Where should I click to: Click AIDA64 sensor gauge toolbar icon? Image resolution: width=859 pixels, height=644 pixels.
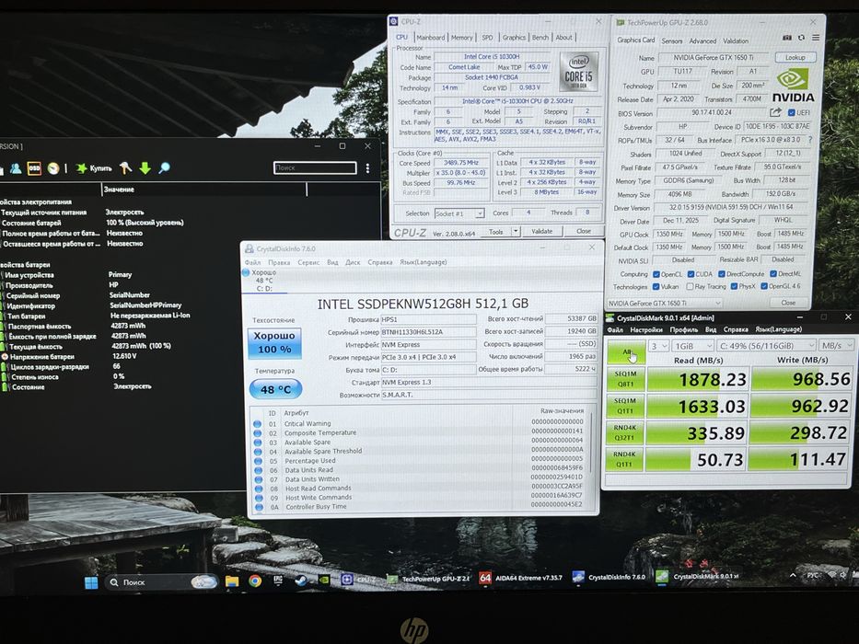click(52, 168)
